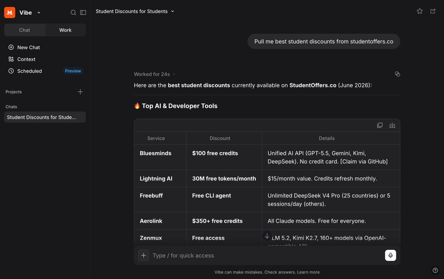Select the Freebuff table cell
This screenshot has width=444, height=279.
pyautogui.click(x=160, y=200)
